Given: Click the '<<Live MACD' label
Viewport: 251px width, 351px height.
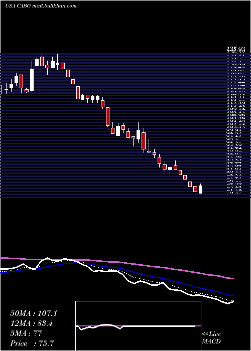Looking at the screenshot, I should (211, 337).
